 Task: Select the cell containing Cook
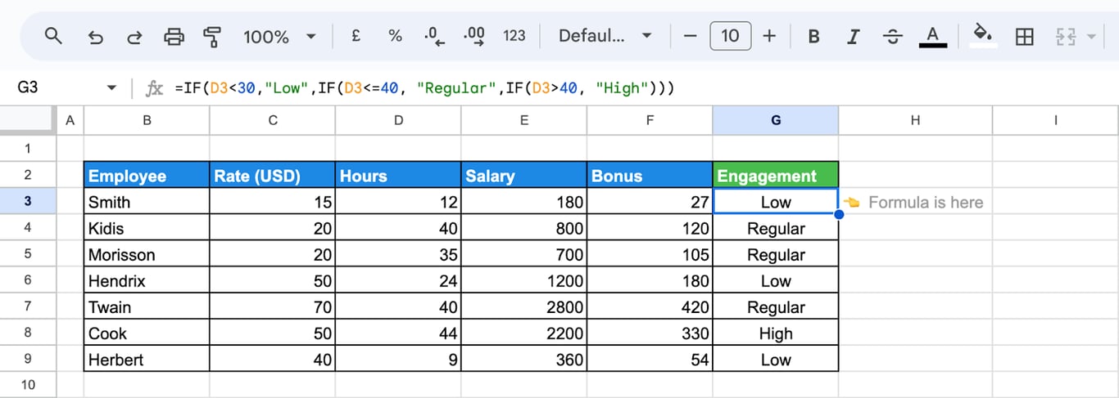coord(147,333)
